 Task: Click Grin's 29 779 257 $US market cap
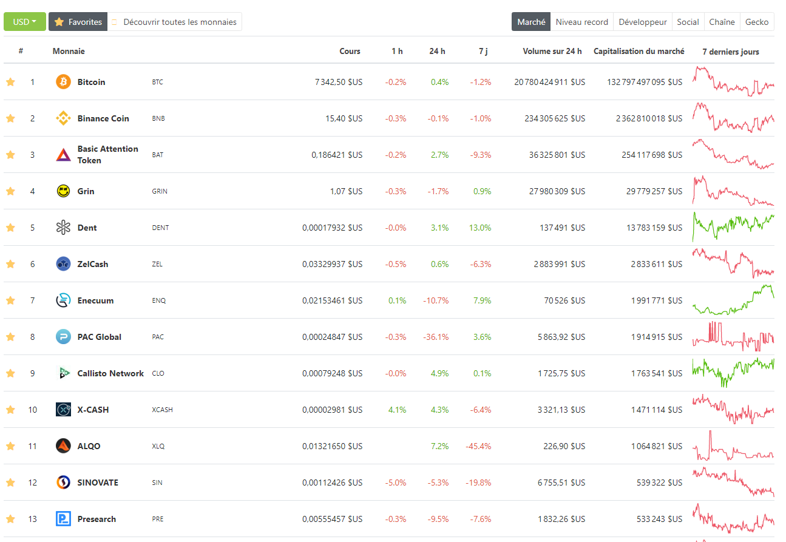coord(654,191)
